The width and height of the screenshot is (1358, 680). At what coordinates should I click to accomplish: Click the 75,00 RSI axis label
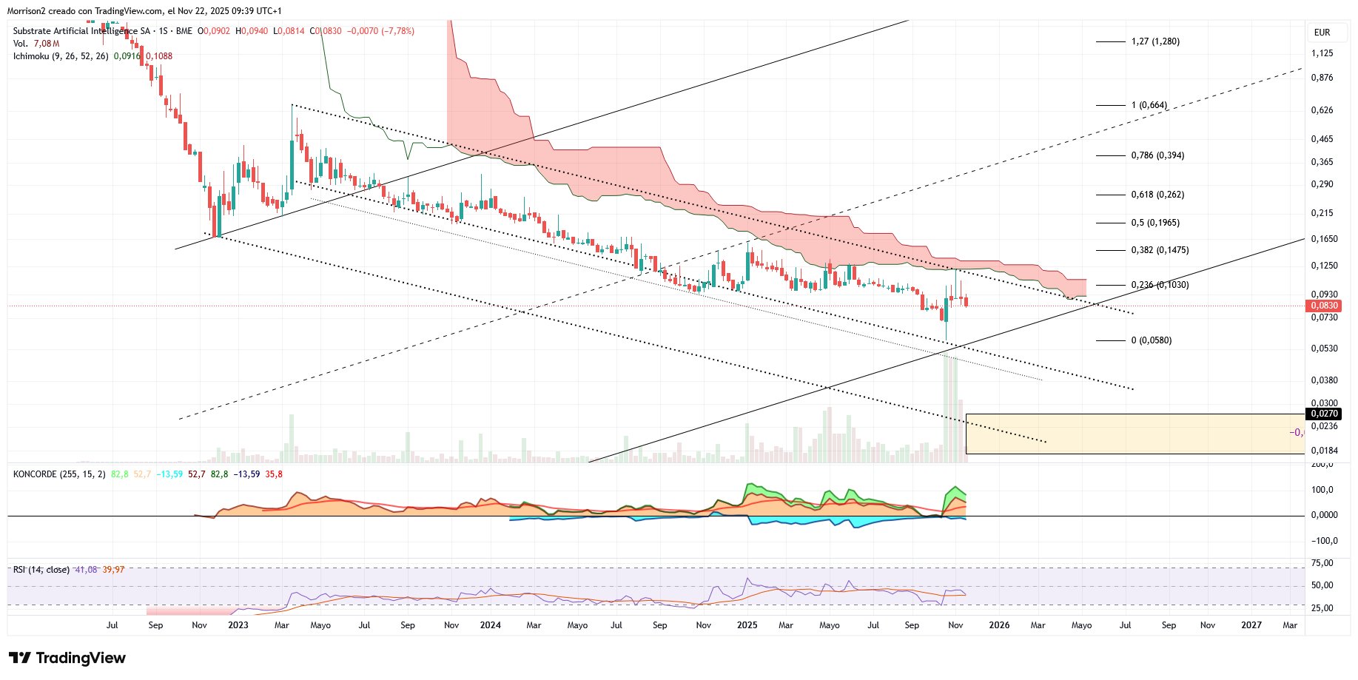[x=1322, y=563]
